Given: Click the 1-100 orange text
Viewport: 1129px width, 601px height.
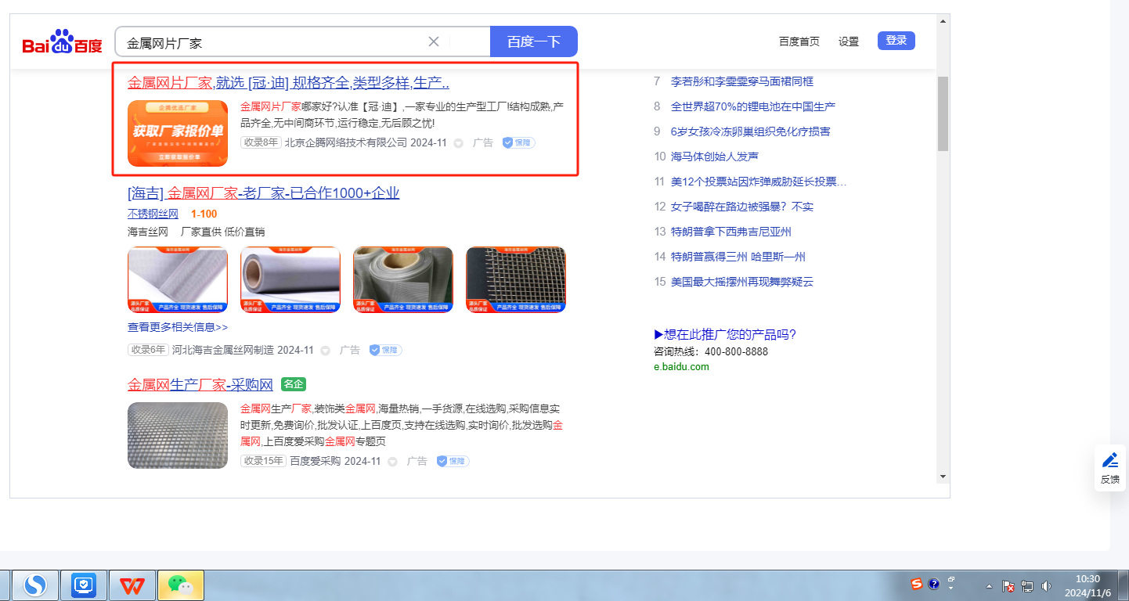Looking at the screenshot, I should (204, 214).
